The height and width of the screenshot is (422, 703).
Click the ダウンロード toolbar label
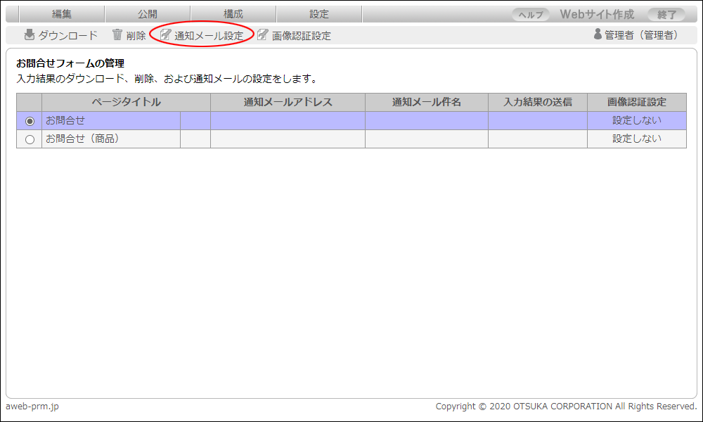click(68, 36)
